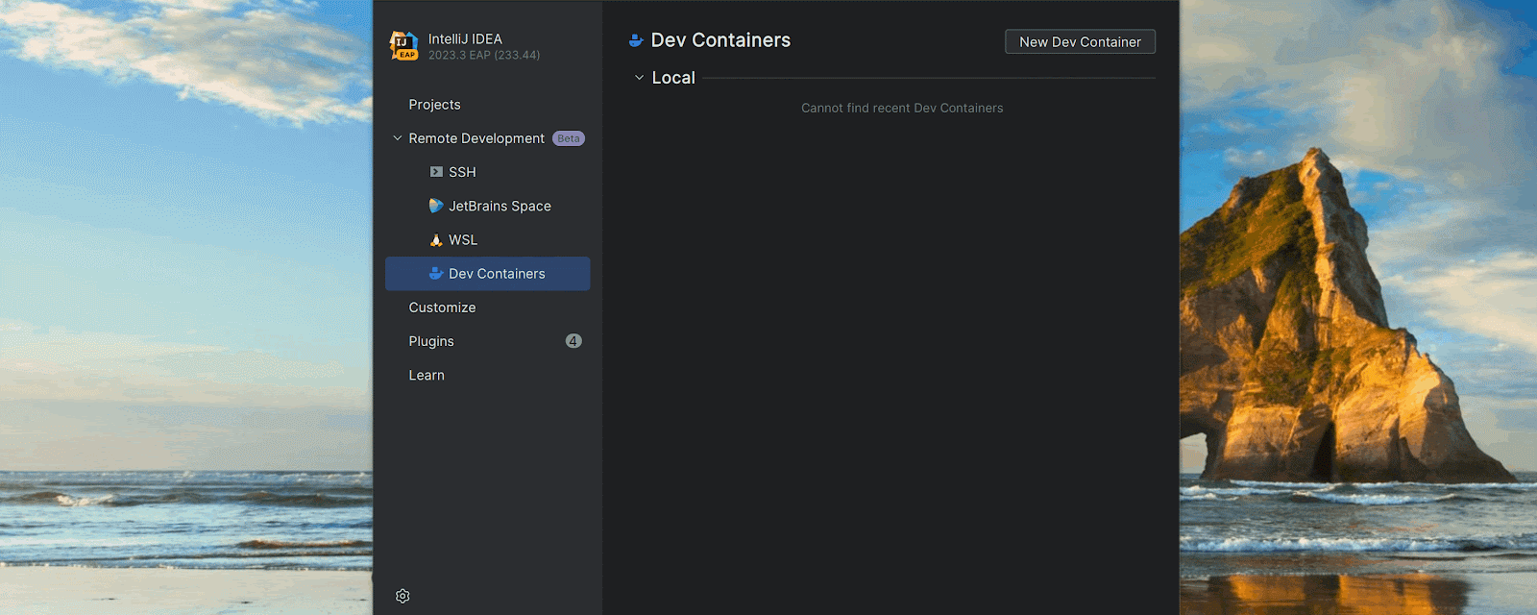
Task: Open settings via the gear icon
Action: [x=403, y=596]
